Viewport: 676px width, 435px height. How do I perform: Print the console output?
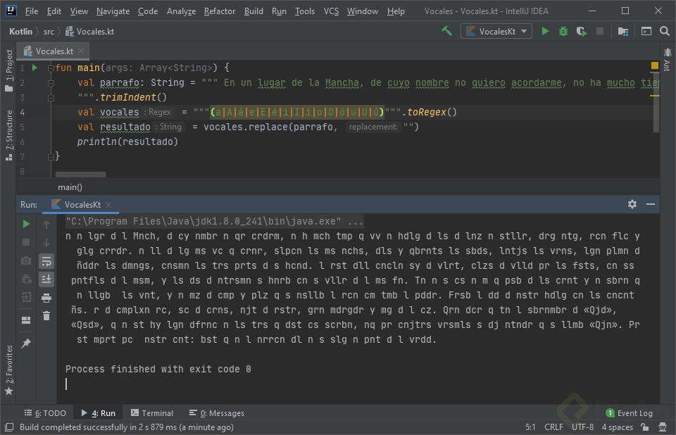tap(46, 298)
